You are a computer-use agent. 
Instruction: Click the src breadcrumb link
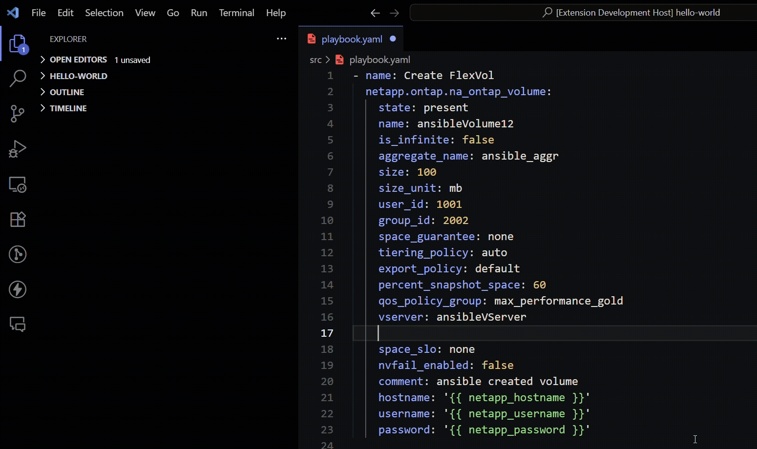click(x=315, y=60)
